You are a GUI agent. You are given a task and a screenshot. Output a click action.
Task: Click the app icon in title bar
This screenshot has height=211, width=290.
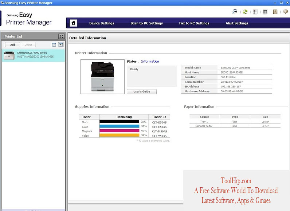[2, 3]
